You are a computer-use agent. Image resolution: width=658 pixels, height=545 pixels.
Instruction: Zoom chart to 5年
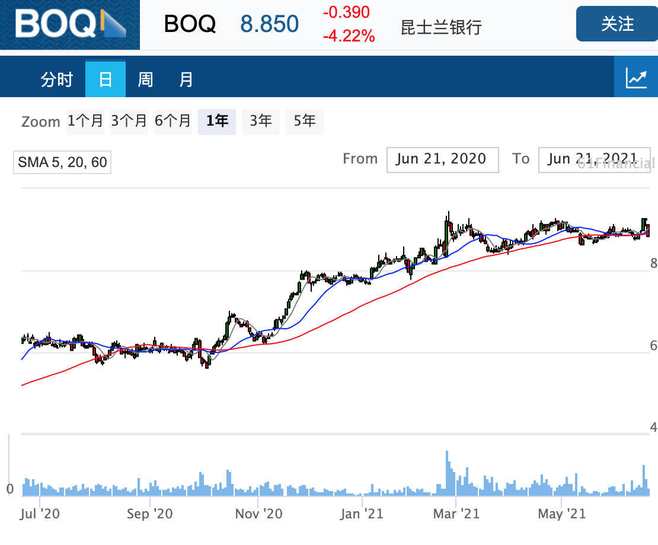click(304, 121)
